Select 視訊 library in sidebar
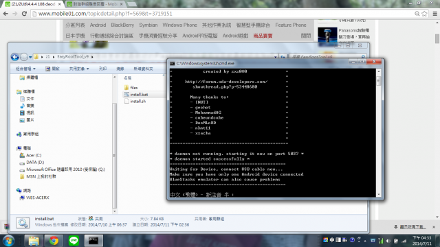 [30, 113]
